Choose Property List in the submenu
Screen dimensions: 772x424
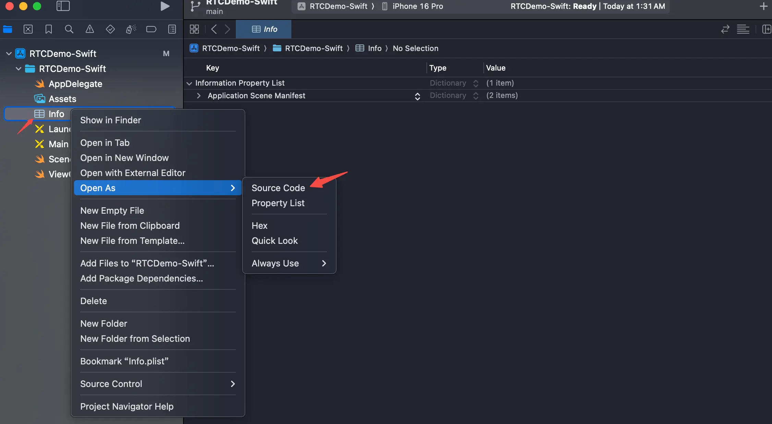pos(289,203)
